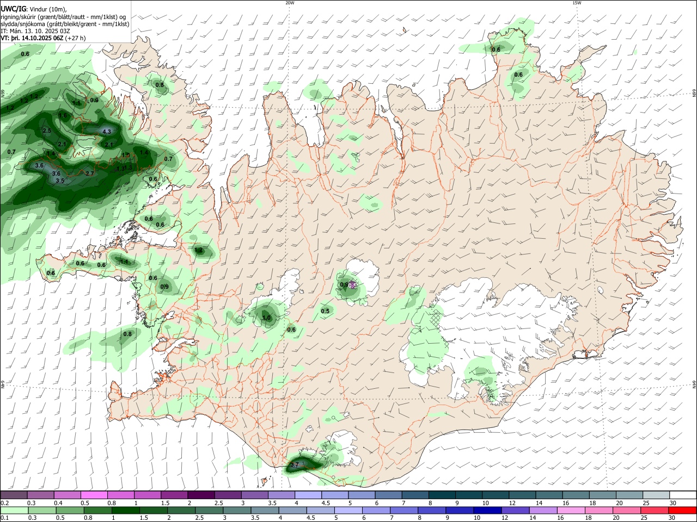Click the dusky mauve 0.2 swatch in upper legend
Screen dimensions: 697x522
14,495
